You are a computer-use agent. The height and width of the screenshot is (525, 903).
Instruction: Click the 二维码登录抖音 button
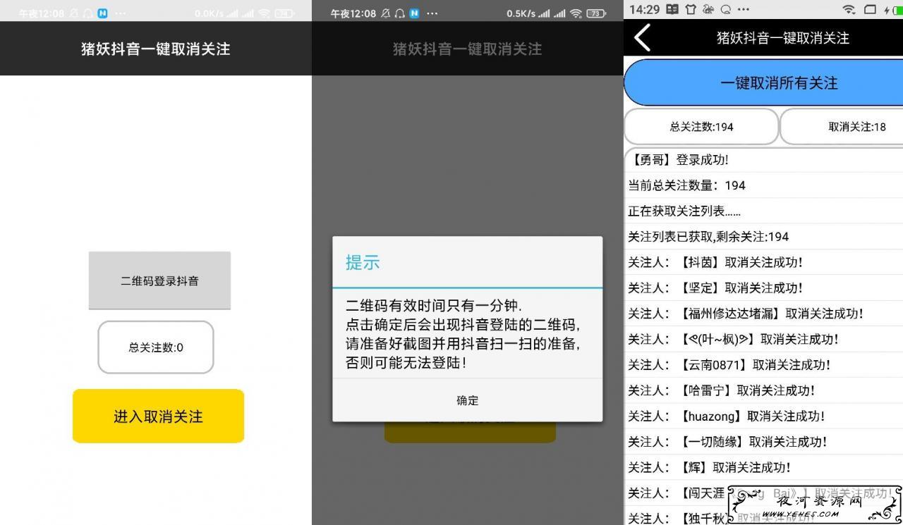159,280
